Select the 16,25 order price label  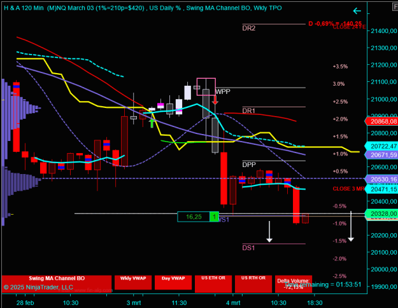(x=194, y=217)
